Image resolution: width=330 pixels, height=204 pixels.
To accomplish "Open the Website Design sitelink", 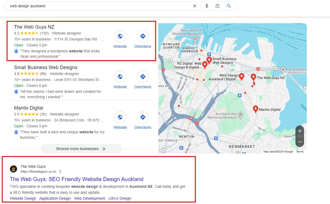I will (x=23, y=198).
